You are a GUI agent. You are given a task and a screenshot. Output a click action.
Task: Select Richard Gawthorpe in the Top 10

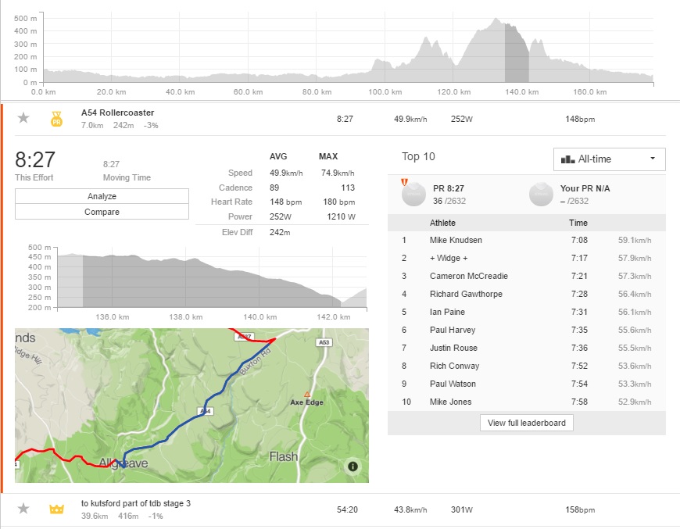(x=466, y=294)
